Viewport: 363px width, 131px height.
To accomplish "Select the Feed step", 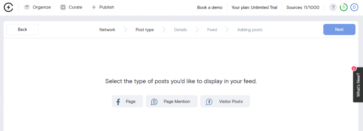I will pos(212,30).
